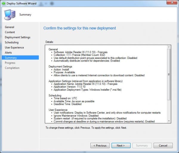Click the Completion step in the sidebar
Image resolution: width=179 pixels, height=153 pixels.
tap(12, 68)
